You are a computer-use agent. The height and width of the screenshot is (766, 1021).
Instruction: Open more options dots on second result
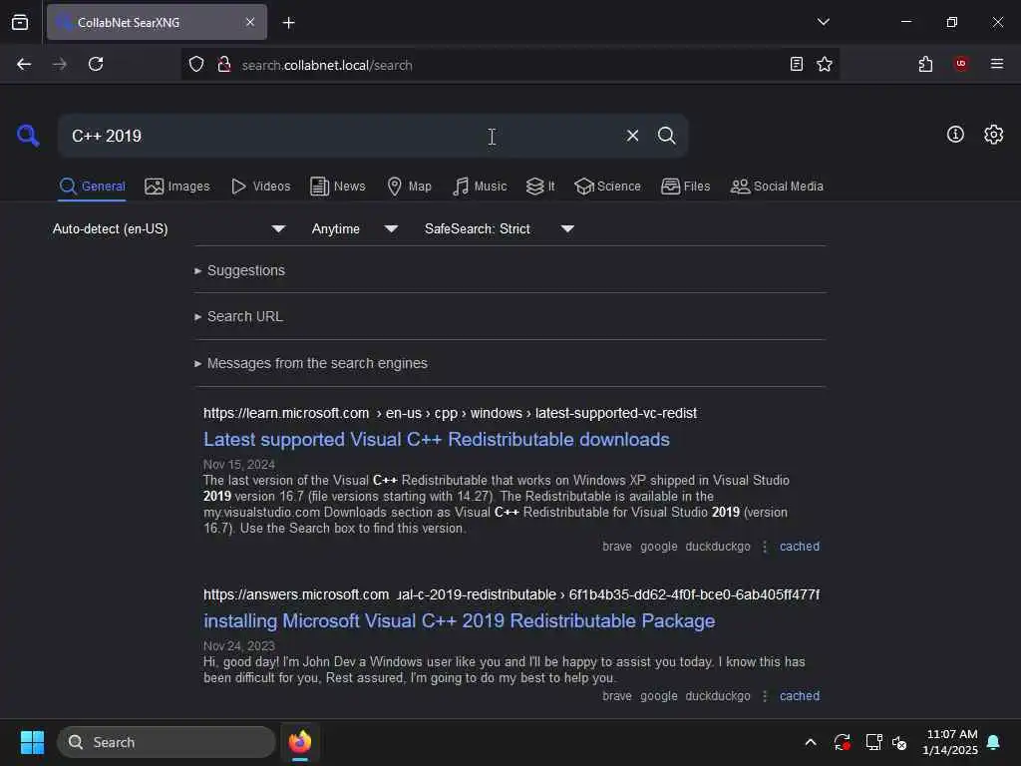pyautogui.click(x=765, y=696)
